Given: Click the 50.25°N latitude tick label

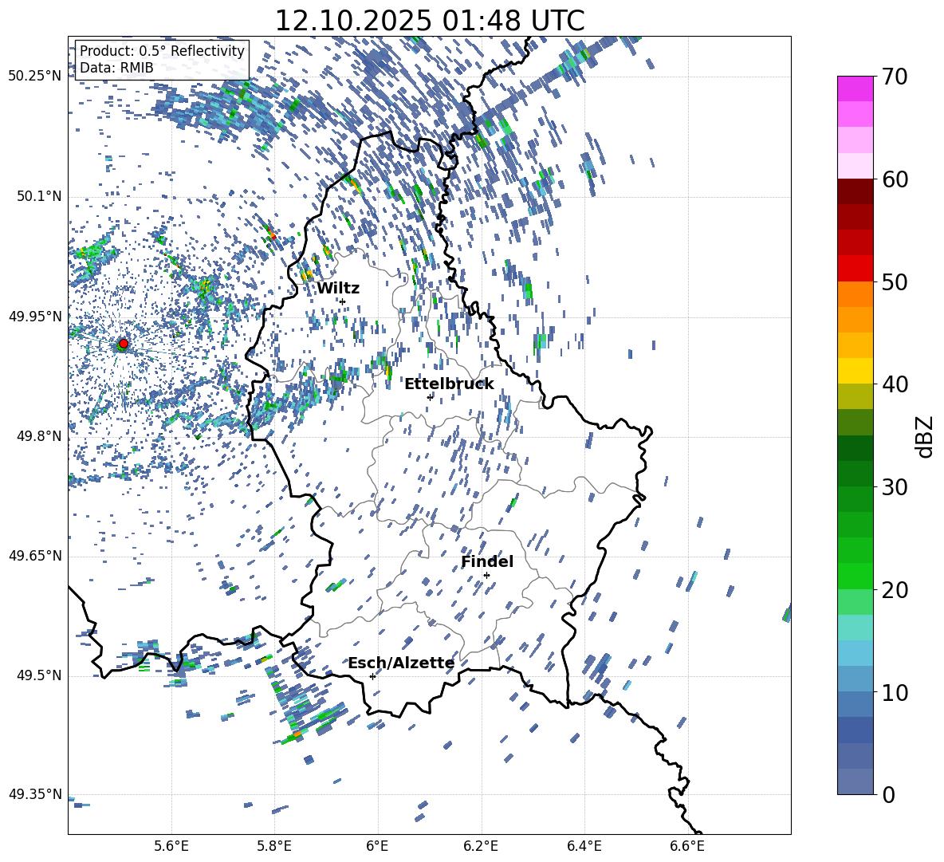Looking at the screenshot, I should click(x=34, y=77).
